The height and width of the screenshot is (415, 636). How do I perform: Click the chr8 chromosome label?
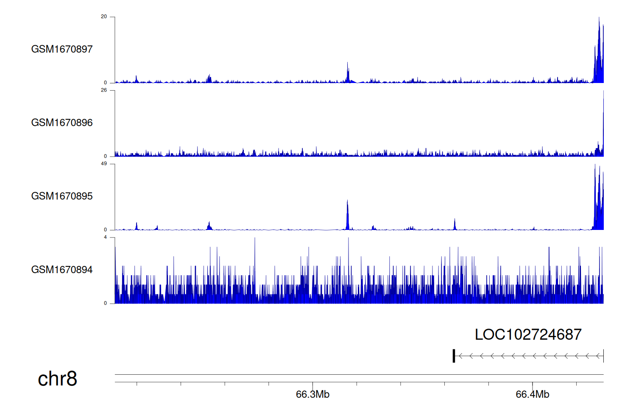[x=57, y=379]
